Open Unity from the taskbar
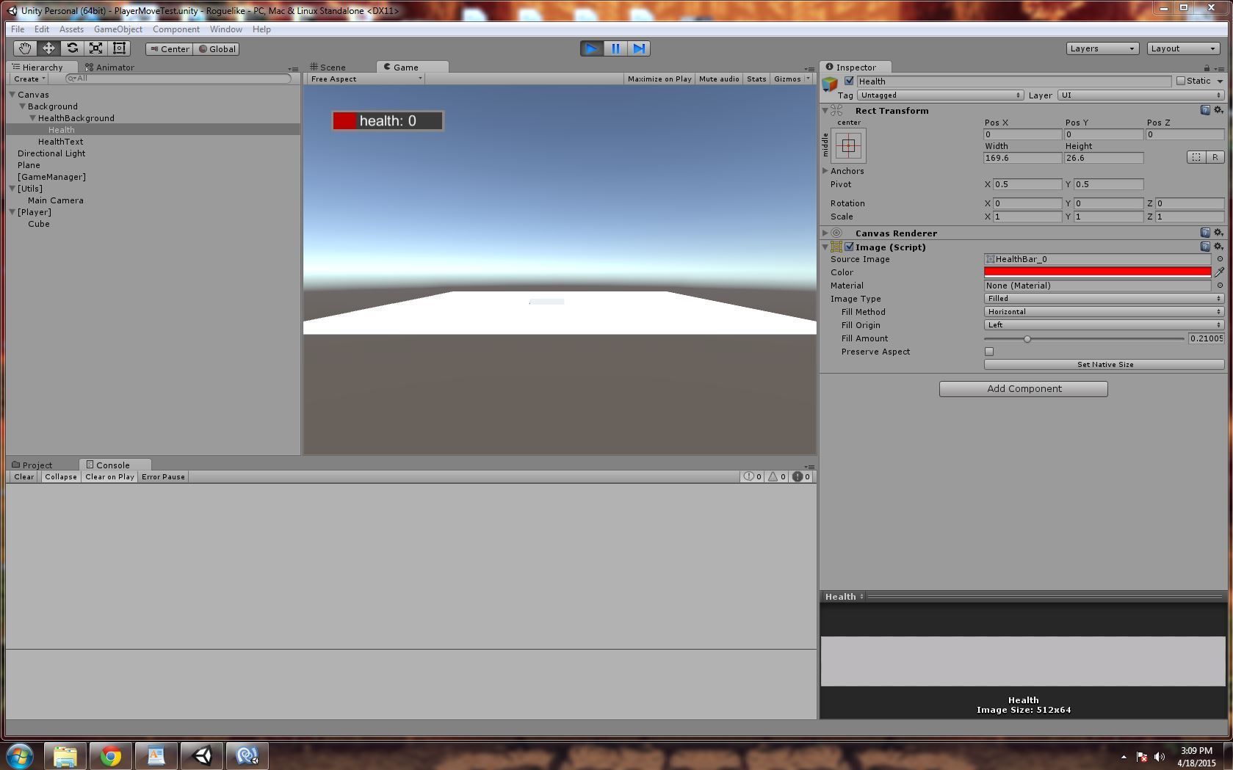1233x770 pixels. 201,755
